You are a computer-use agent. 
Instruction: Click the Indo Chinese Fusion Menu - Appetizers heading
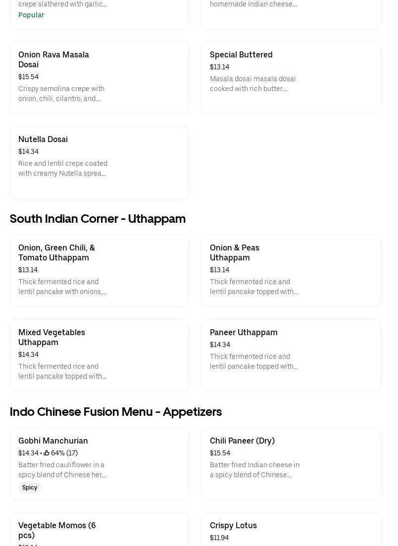pyautogui.click(x=116, y=411)
